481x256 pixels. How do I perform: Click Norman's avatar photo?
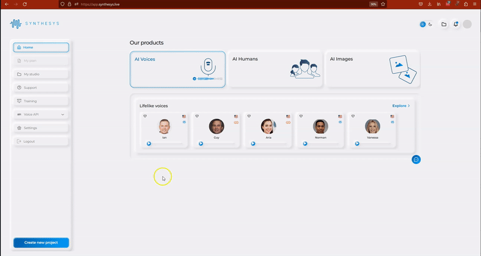pos(320,126)
